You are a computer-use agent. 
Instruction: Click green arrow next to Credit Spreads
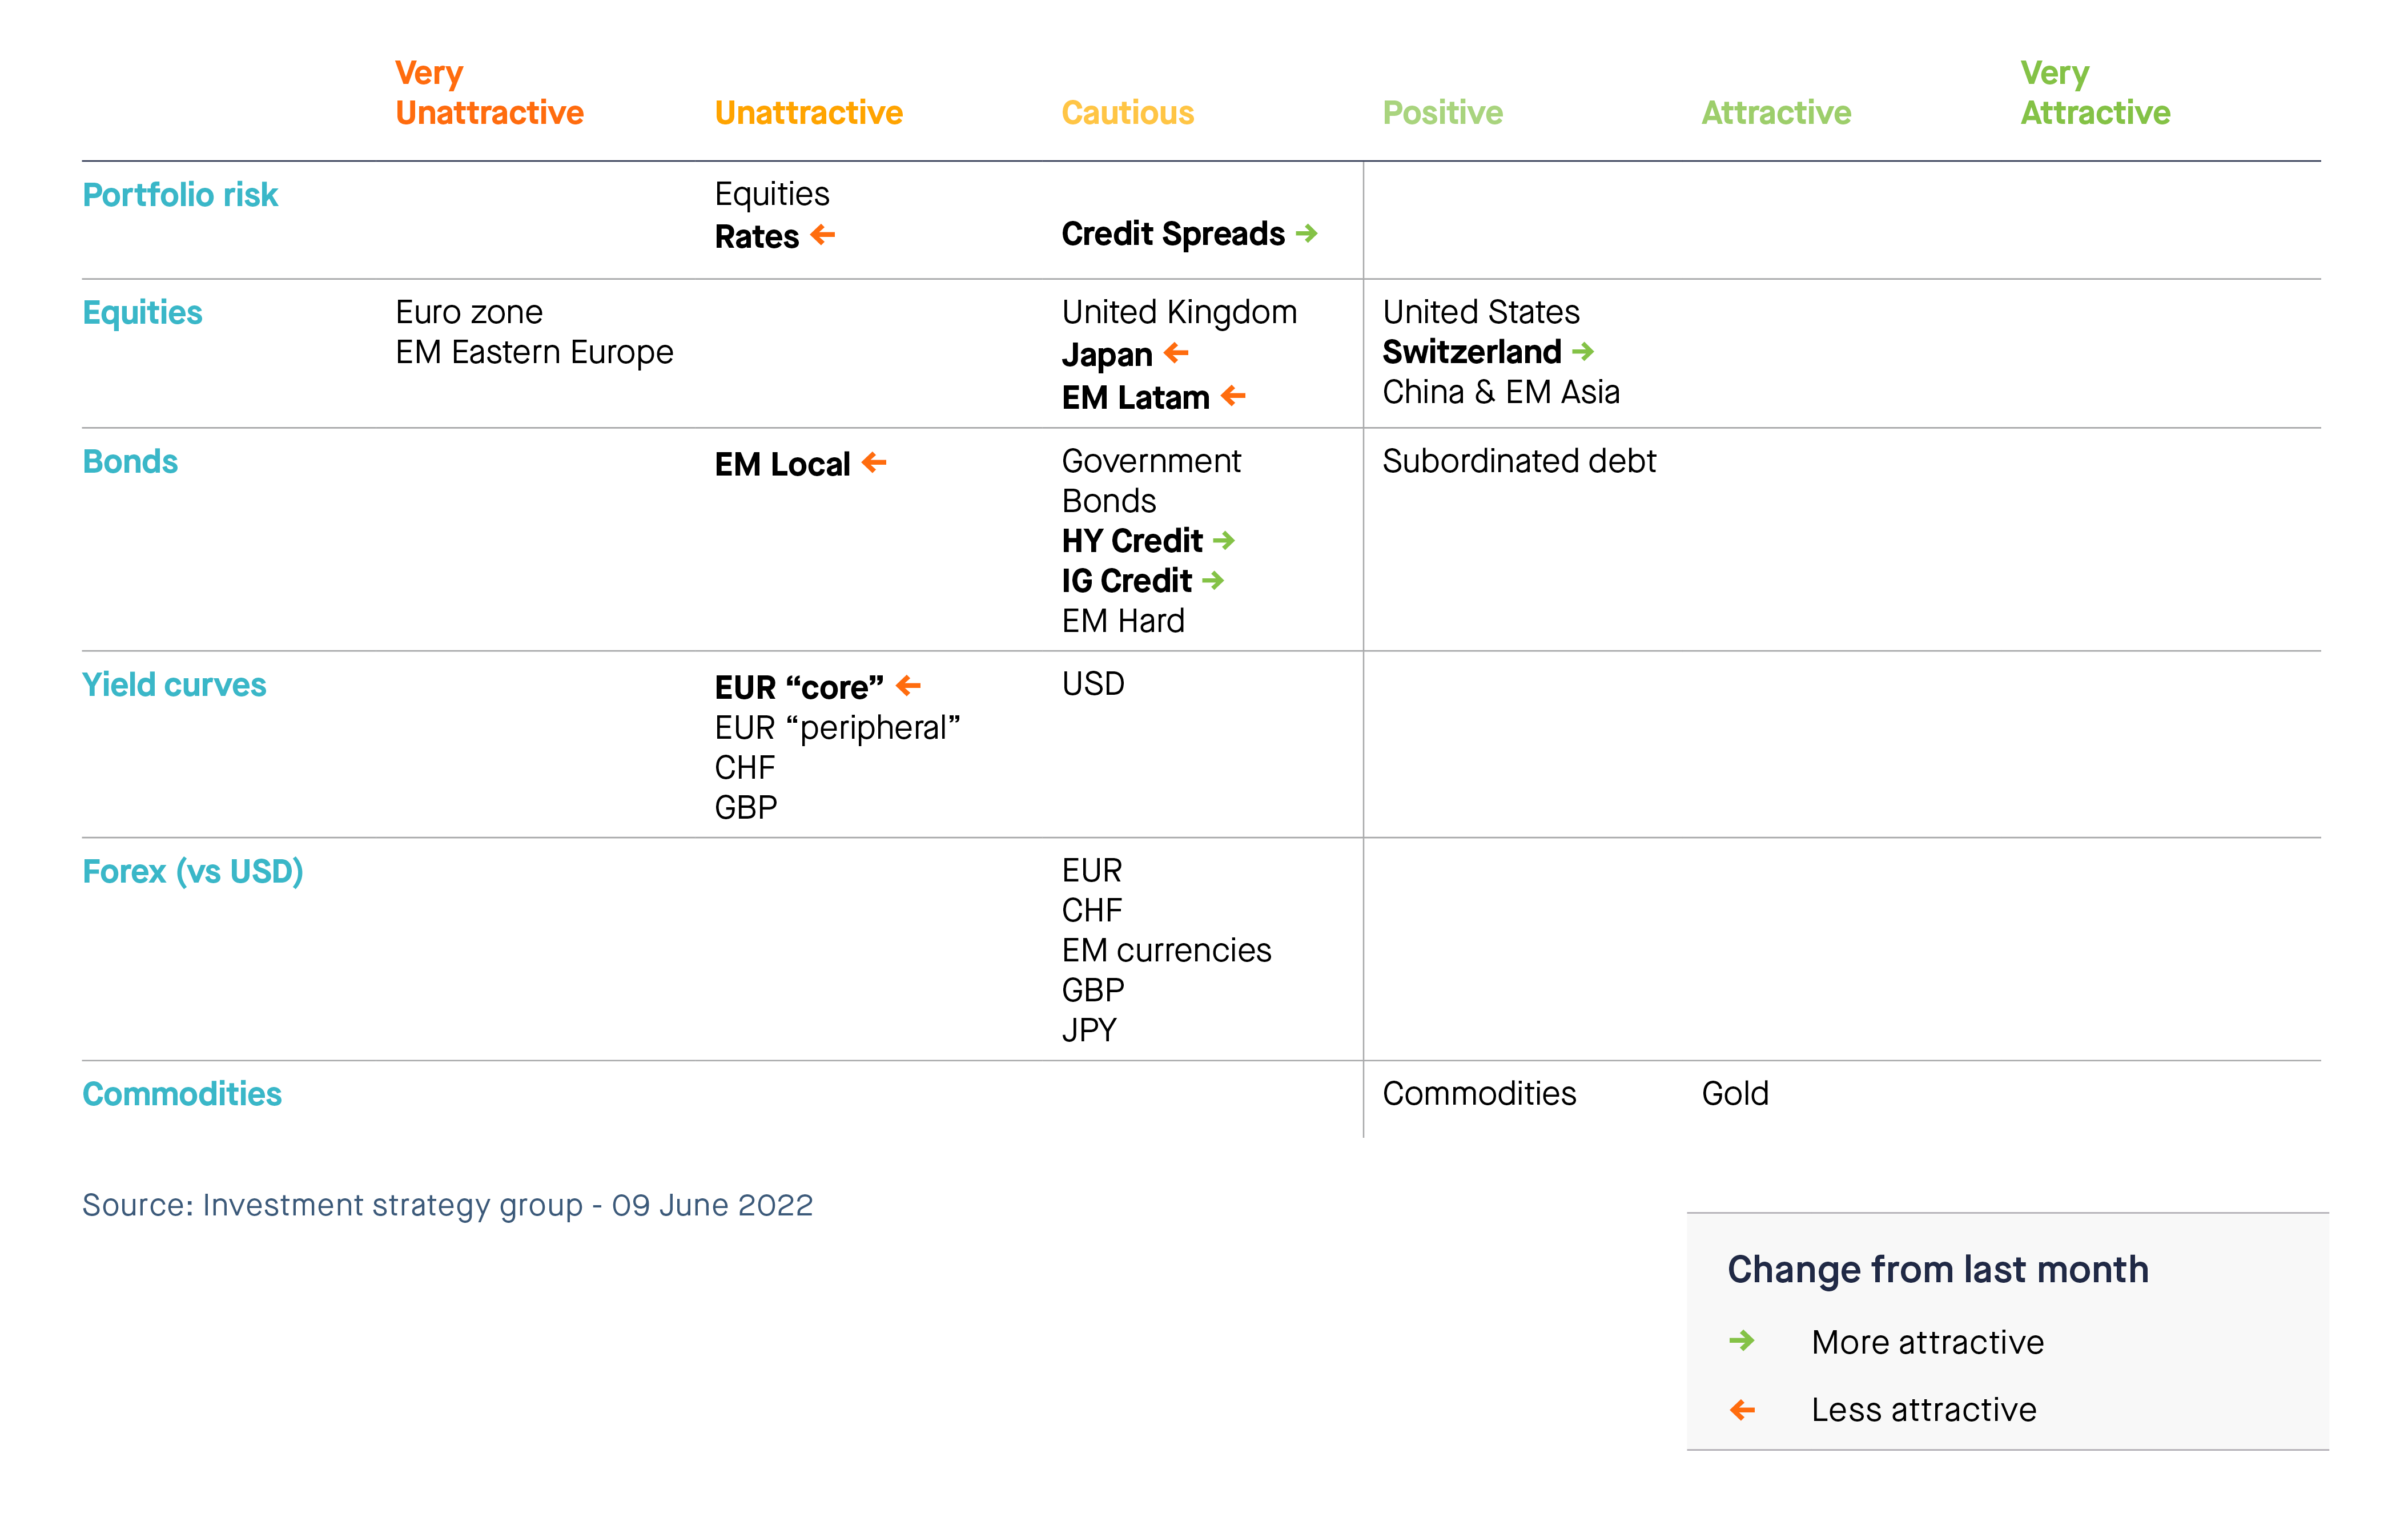(x=1306, y=233)
